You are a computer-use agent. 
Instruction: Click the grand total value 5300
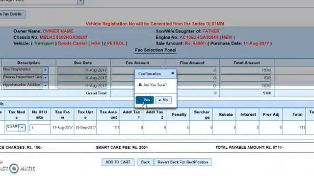pos(267,93)
